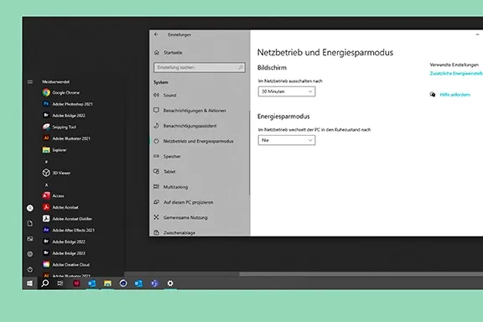Click the Settings sidebar vertical scrollbar
Viewport: 483px width, 322px height.
249,153
